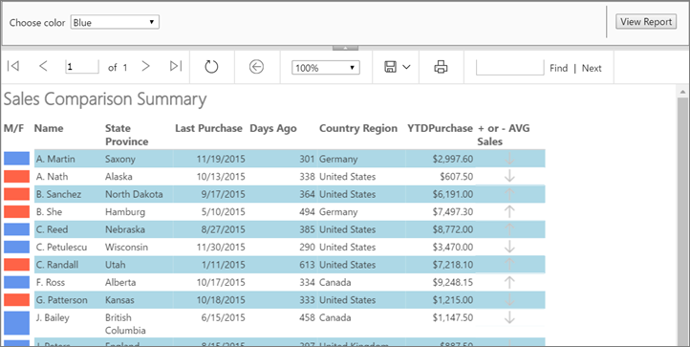
Task: Click up arrow in F. Ross row
Action: (509, 282)
